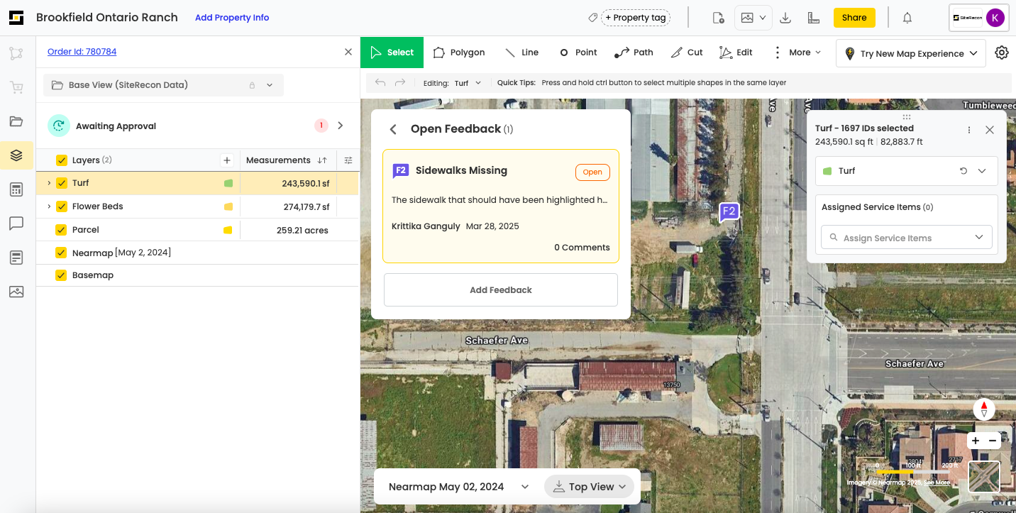Open map settings gear icon
This screenshot has height=513, width=1016.
point(1001,53)
